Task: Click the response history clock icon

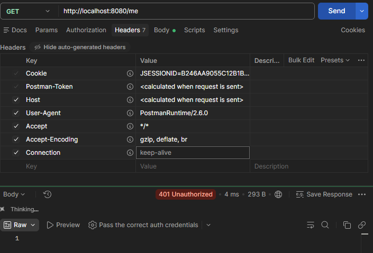Action: [x=47, y=194]
